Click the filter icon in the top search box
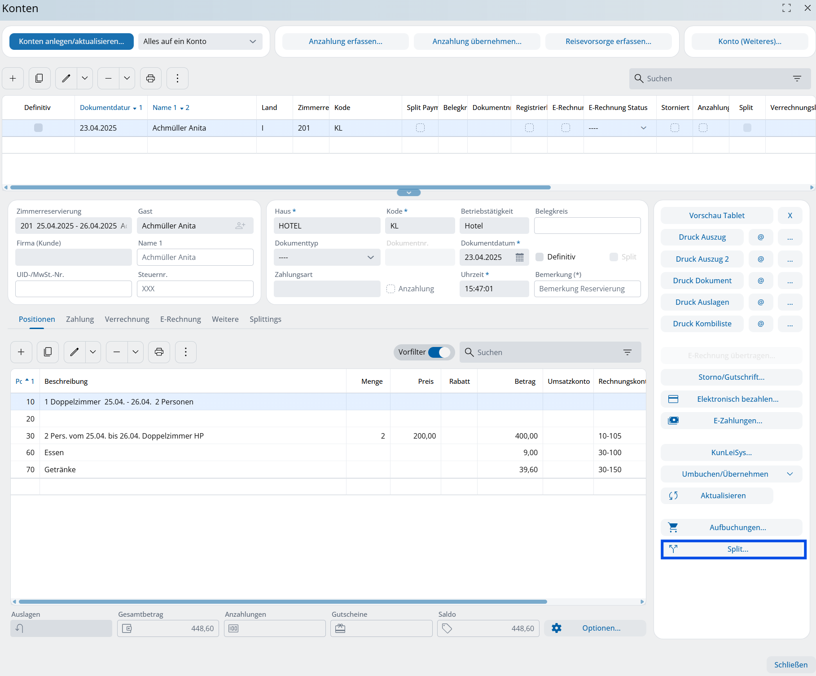Image resolution: width=816 pixels, height=676 pixels. coord(797,79)
